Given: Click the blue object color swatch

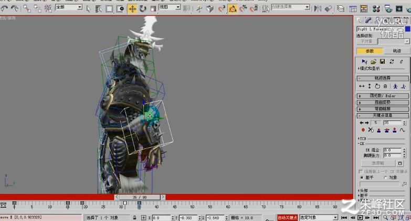Looking at the screenshot, I should coord(408,29).
